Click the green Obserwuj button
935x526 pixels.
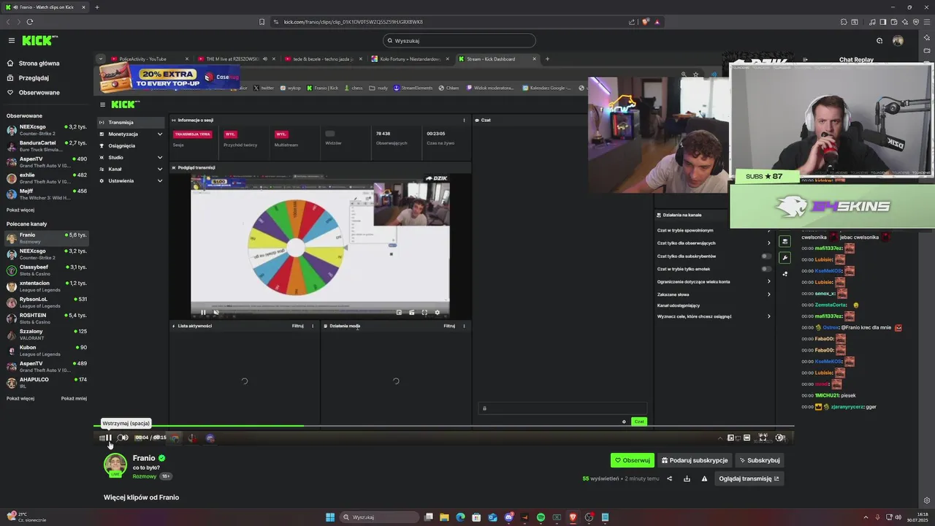(x=633, y=460)
